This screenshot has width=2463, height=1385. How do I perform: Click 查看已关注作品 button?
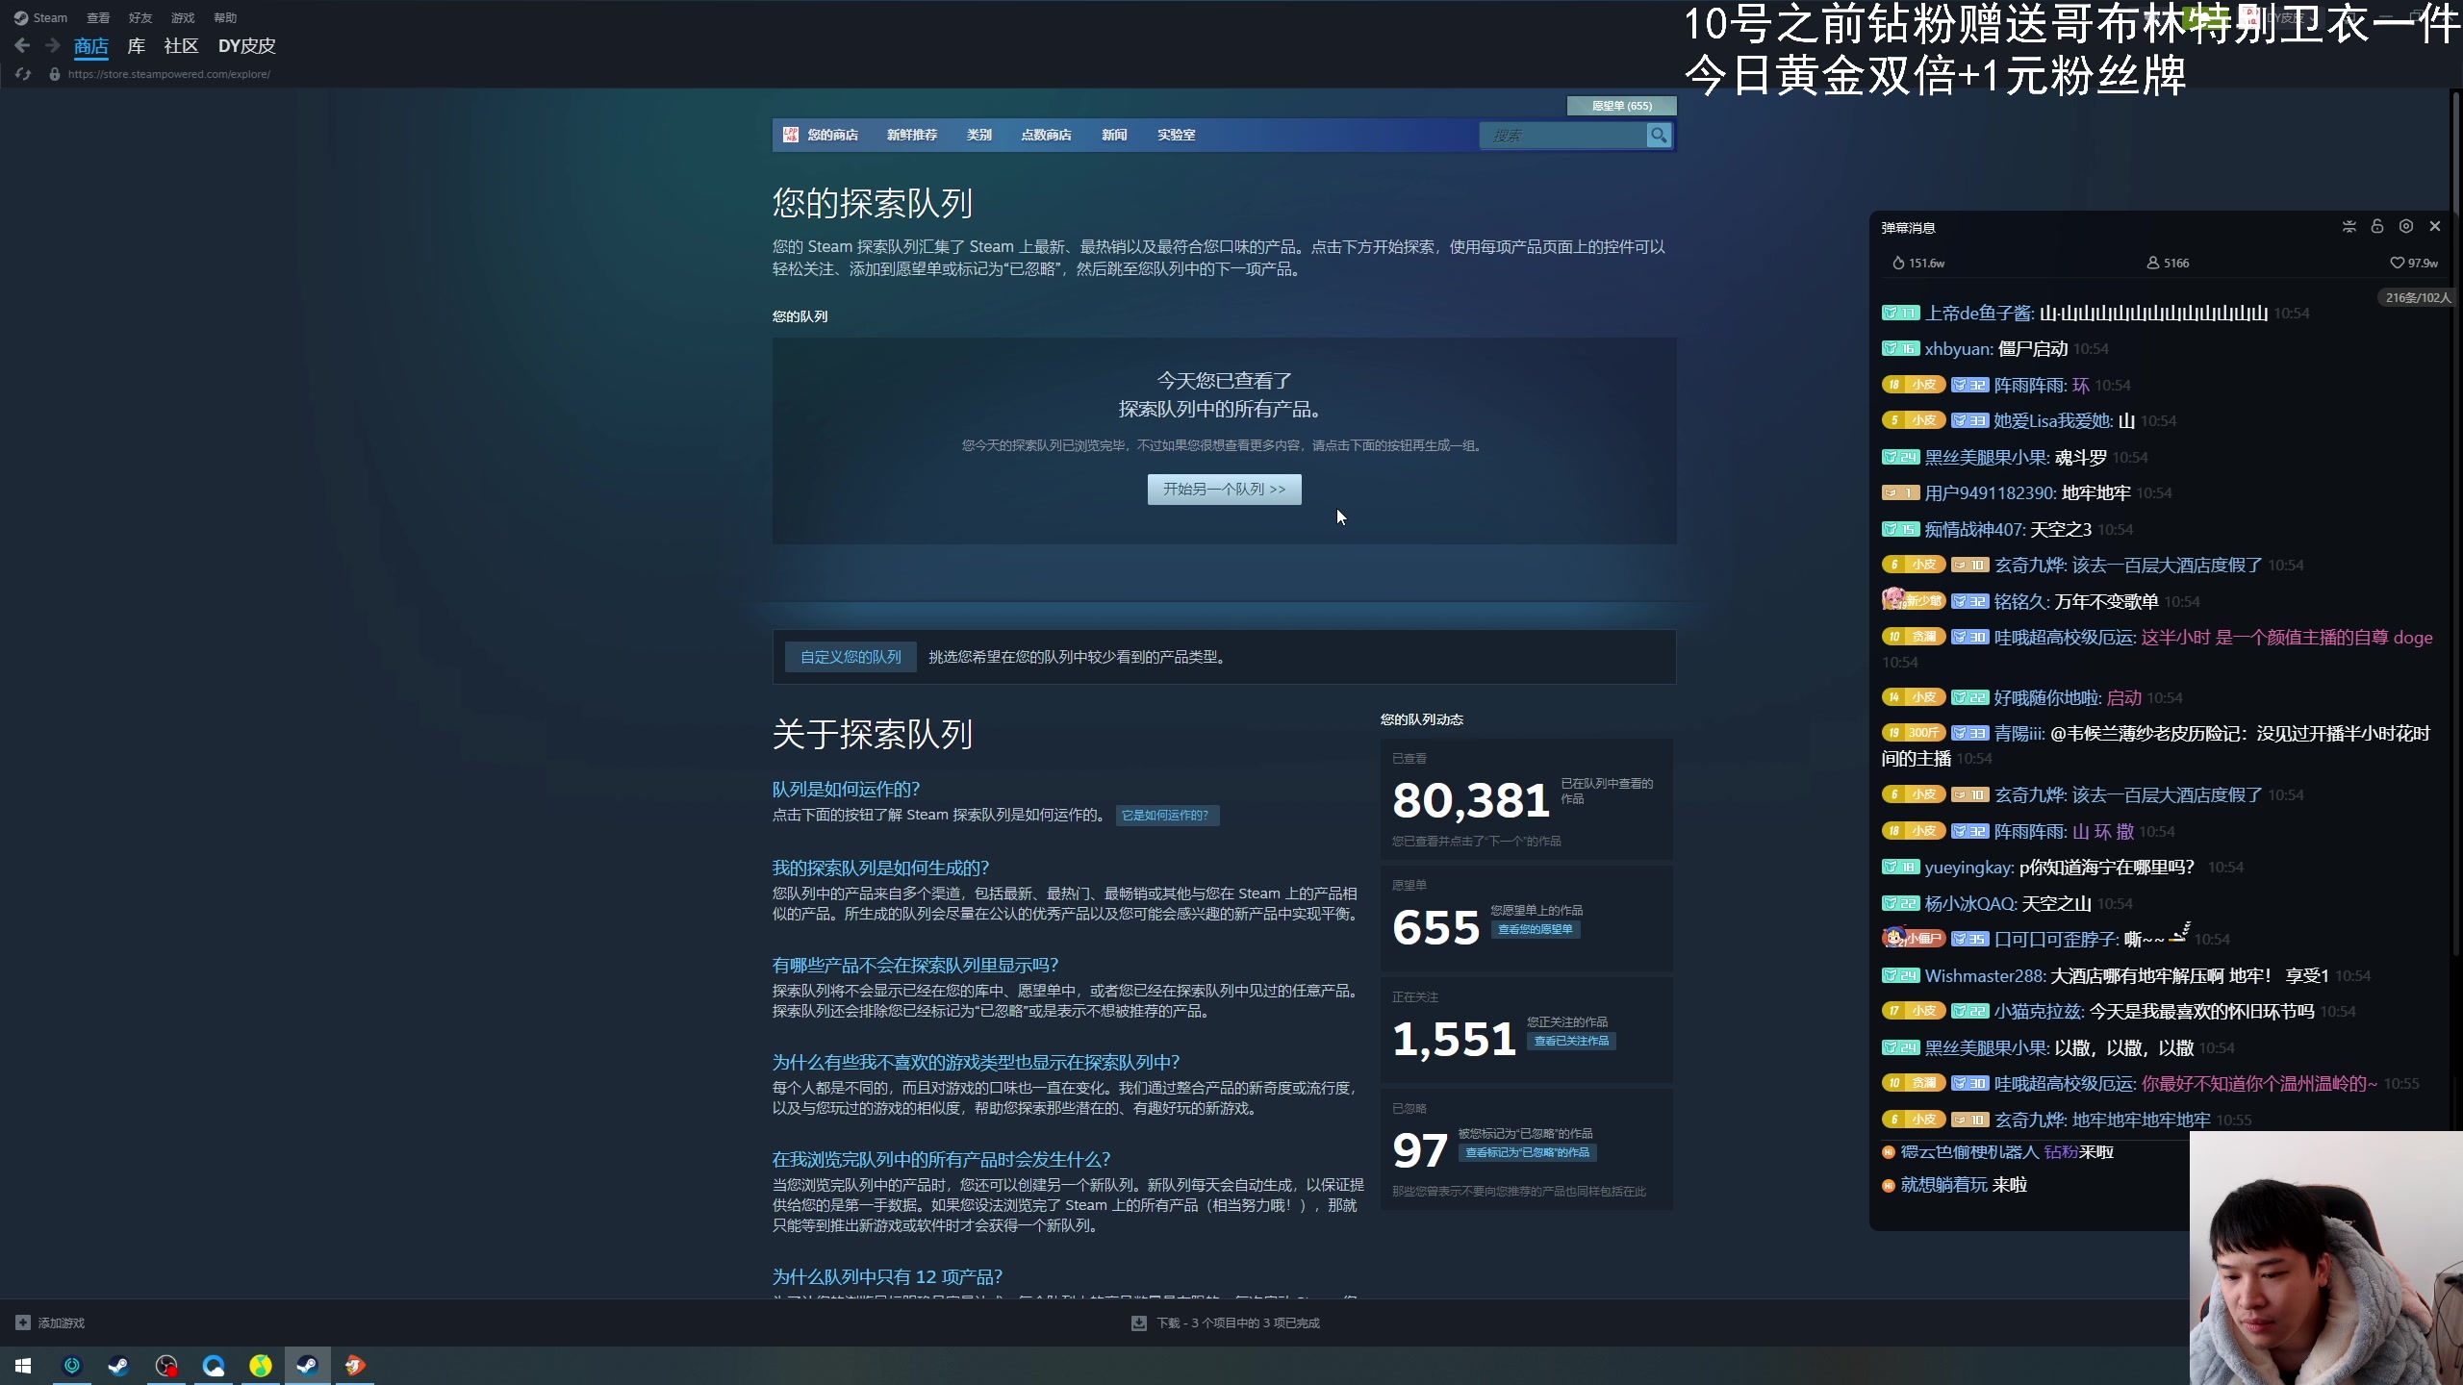(1571, 1041)
